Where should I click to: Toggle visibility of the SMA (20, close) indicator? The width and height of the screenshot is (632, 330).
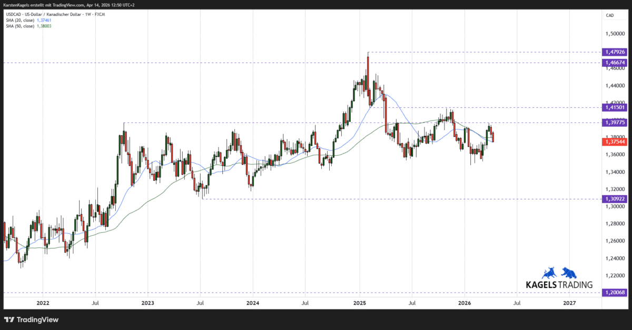(x=21, y=20)
